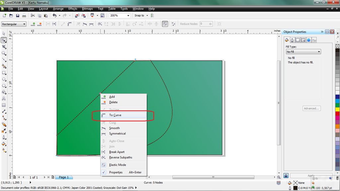The image size is (340, 191).
Task: Select the Zoom tool in the toolbox
Action: pyautogui.click(x=4, y=53)
